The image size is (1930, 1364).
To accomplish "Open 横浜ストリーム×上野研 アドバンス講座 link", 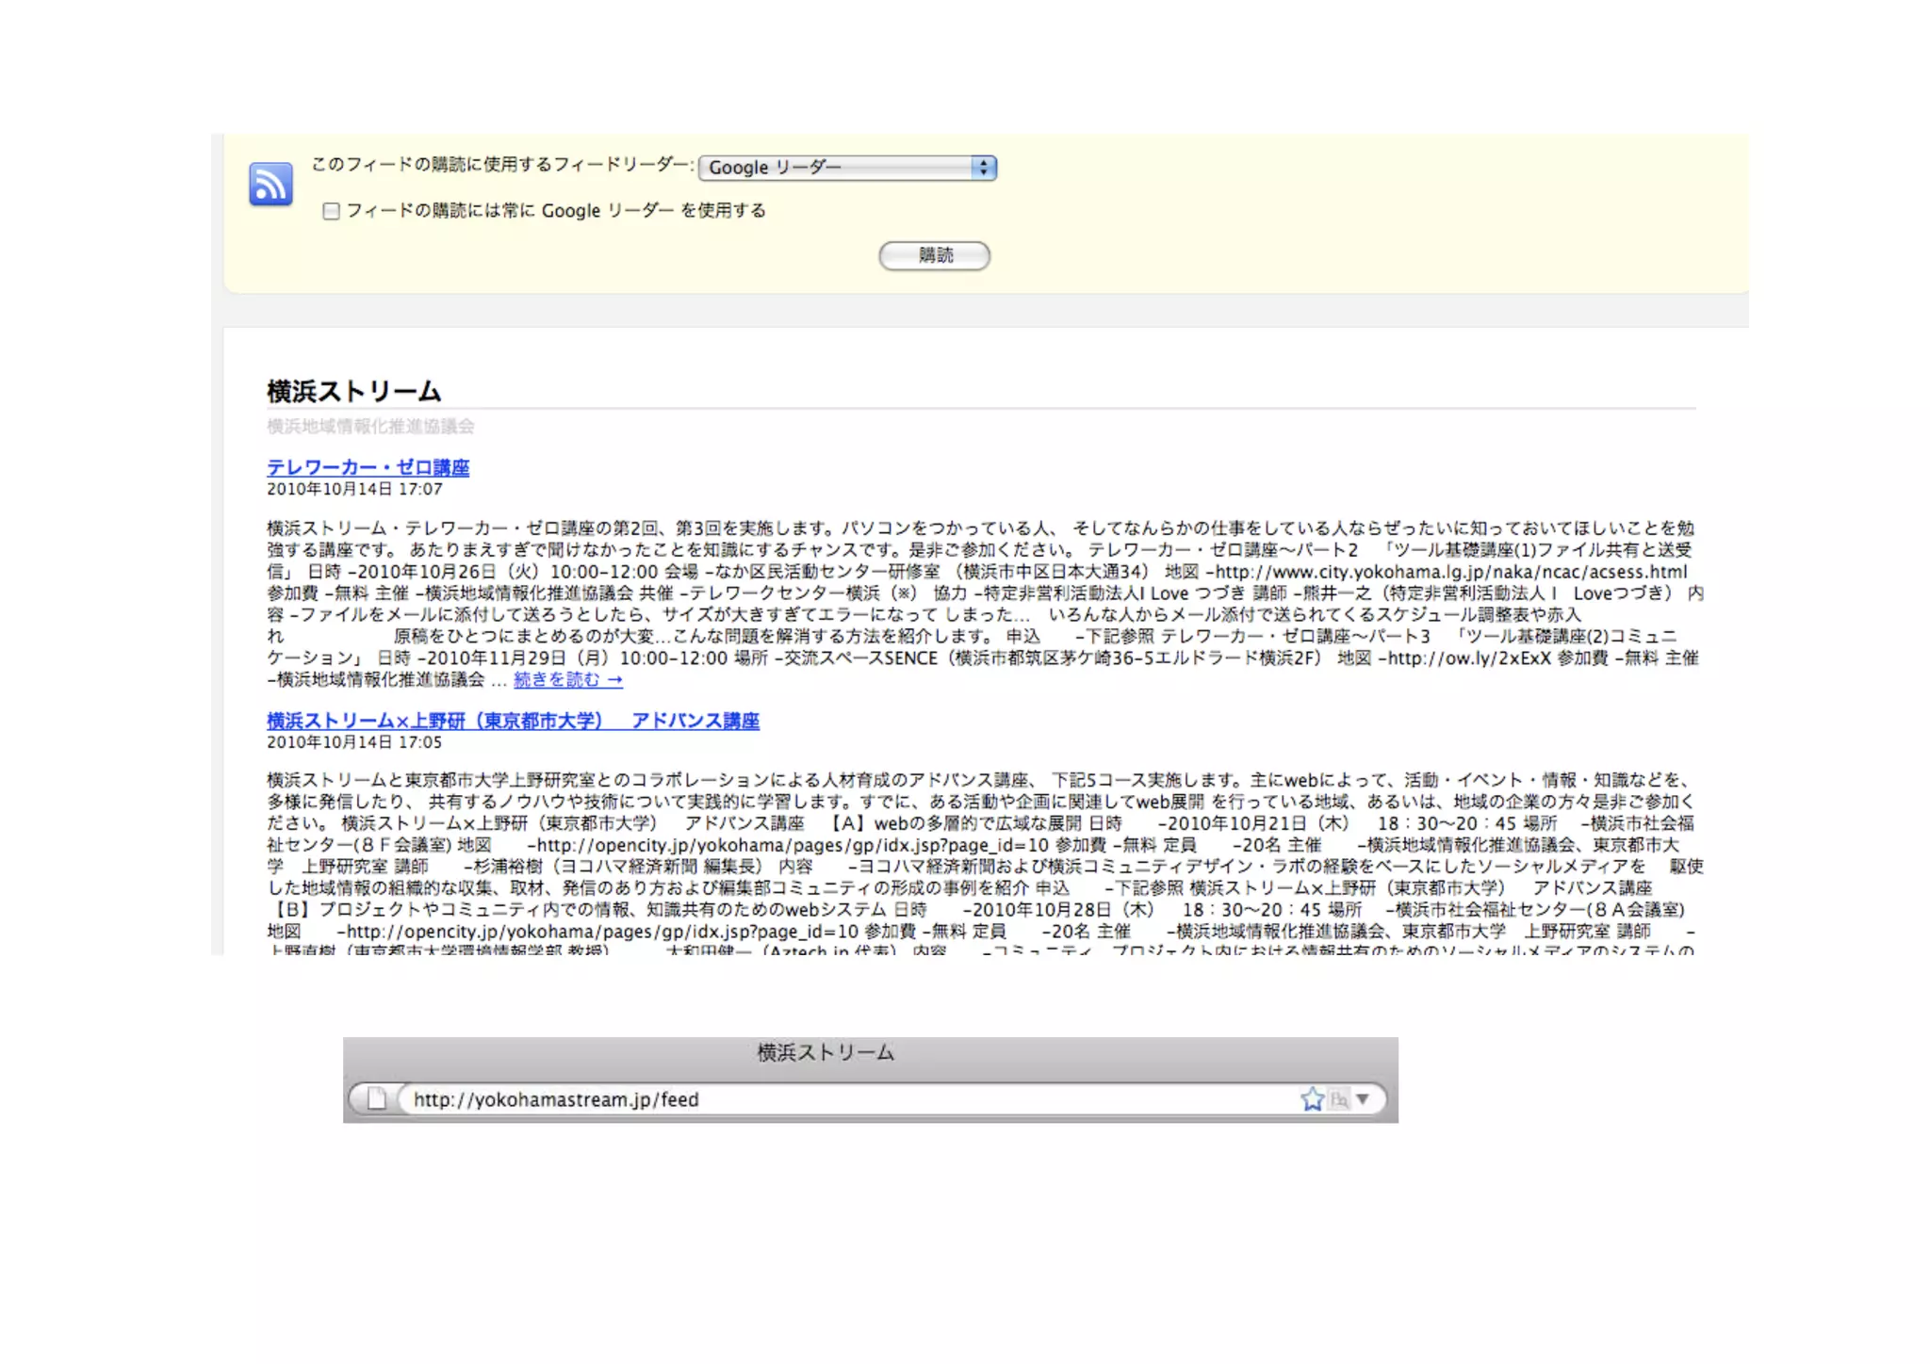I will tap(513, 721).
